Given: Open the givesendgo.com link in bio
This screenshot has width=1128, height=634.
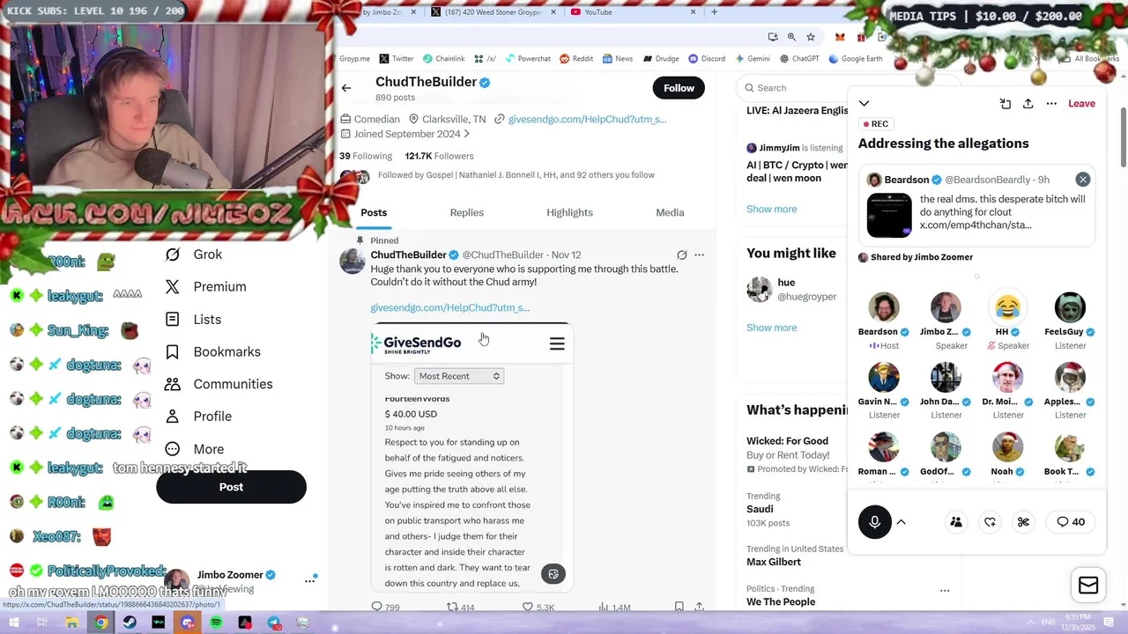Looking at the screenshot, I should (587, 119).
